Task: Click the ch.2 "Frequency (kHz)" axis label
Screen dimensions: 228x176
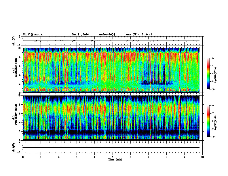Action: pyautogui.click(x=16, y=114)
